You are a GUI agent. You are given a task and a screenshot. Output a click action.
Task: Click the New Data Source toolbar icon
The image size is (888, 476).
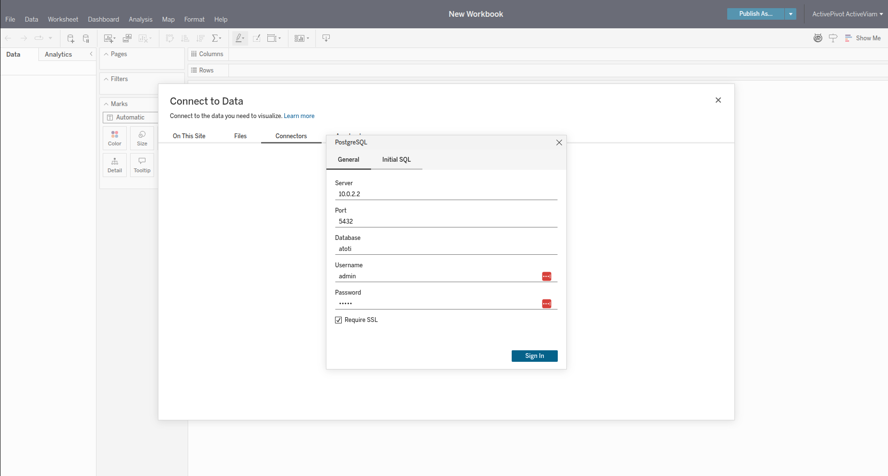pos(71,38)
